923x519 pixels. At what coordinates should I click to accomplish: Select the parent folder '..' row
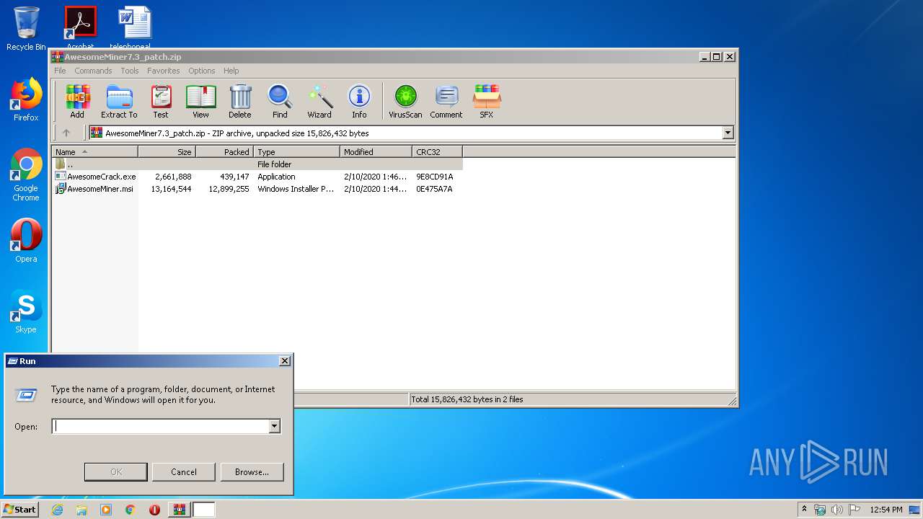257,164
